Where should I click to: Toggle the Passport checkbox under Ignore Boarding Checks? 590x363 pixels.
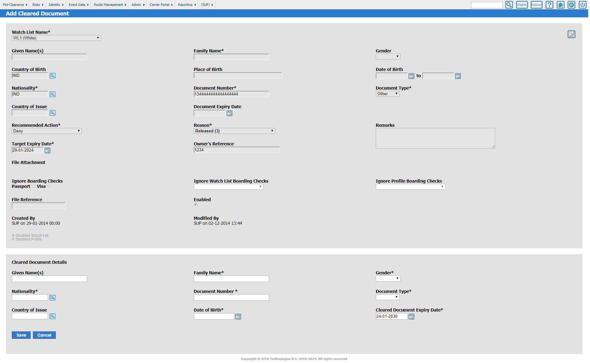[33, 186]
